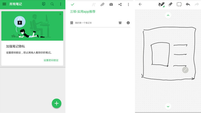
Task: Open the note editor overflow menu
Action: (128, 4)
